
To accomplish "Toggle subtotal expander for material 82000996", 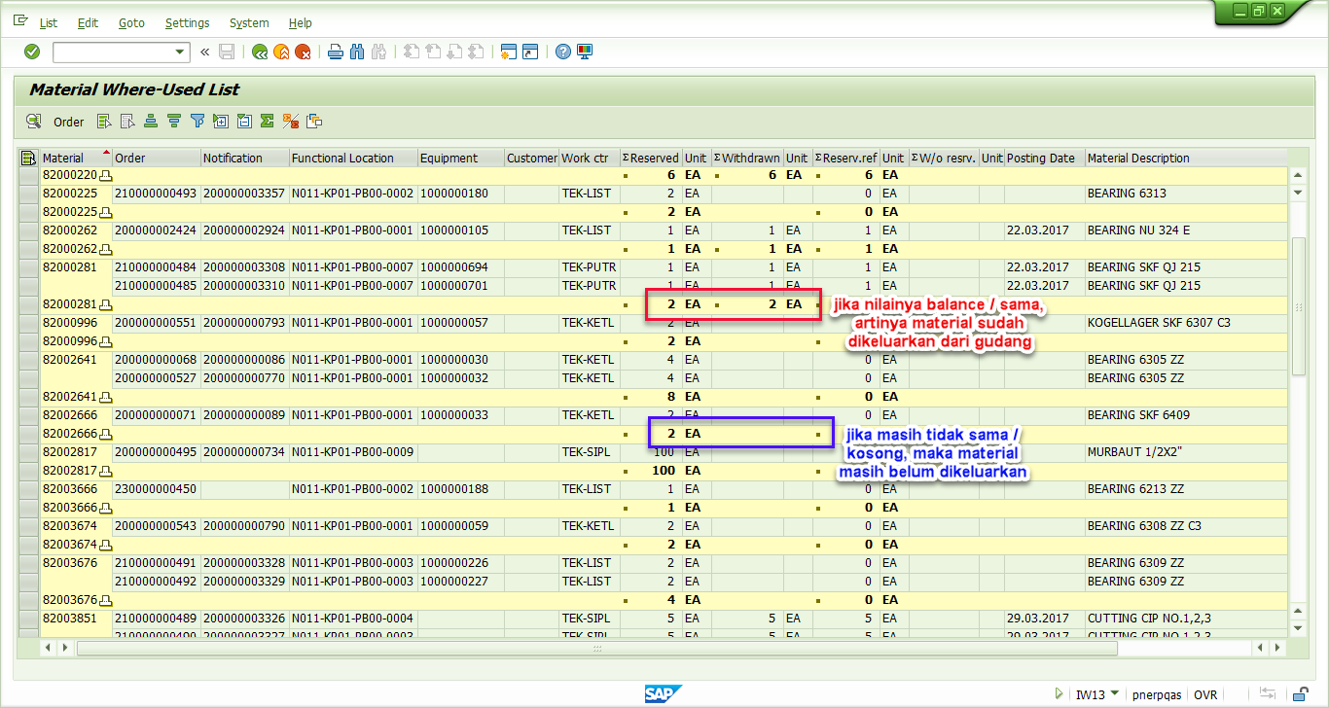I will click(x=106, y=341).
